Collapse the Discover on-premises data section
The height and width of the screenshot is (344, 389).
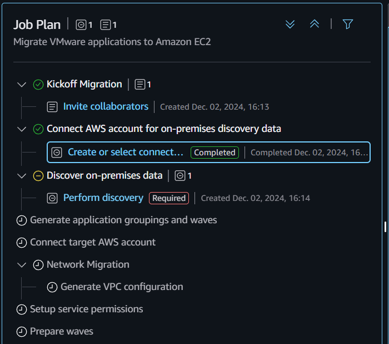(x=22, y=176)
